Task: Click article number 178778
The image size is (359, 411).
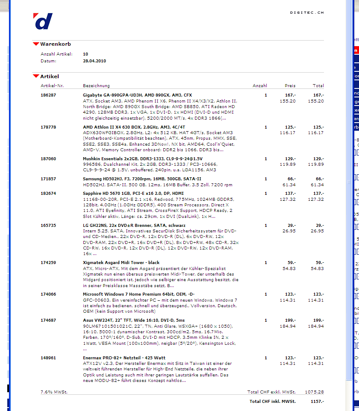Action: pyautogui.click(x=48, y=127)
